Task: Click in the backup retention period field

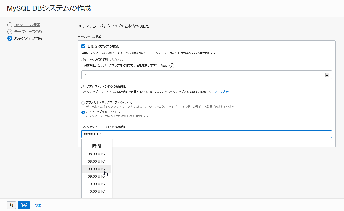Action: 203,75
